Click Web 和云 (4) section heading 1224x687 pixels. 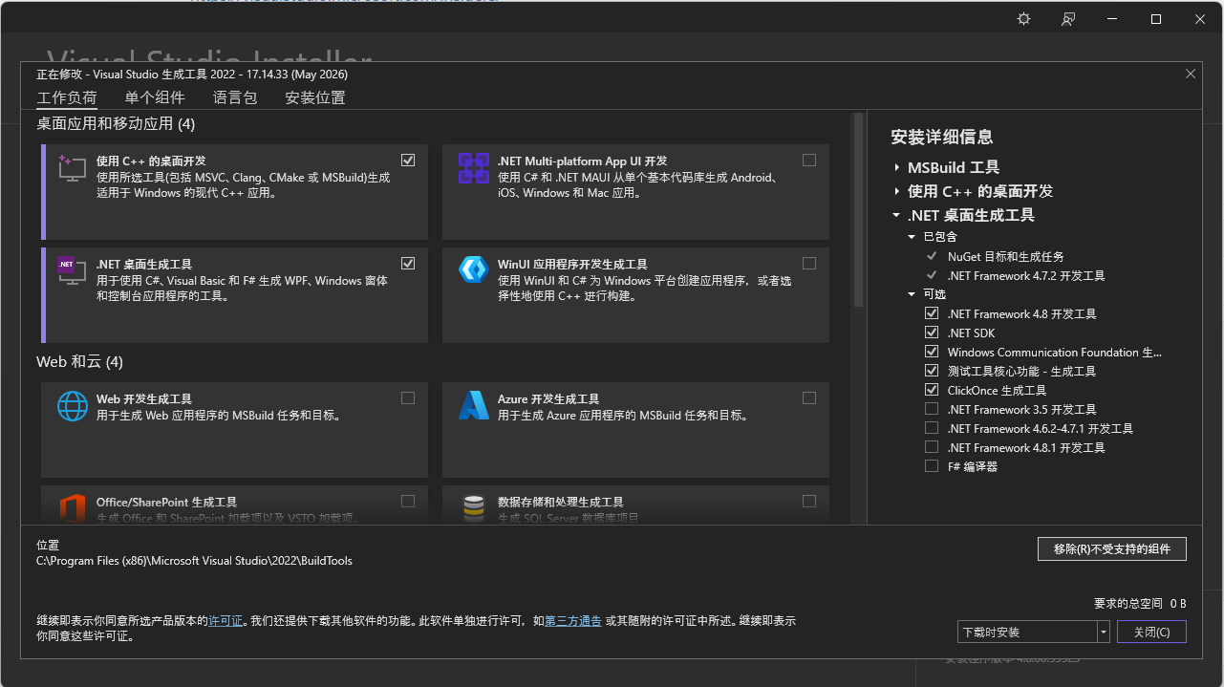[x=79, y=362]
